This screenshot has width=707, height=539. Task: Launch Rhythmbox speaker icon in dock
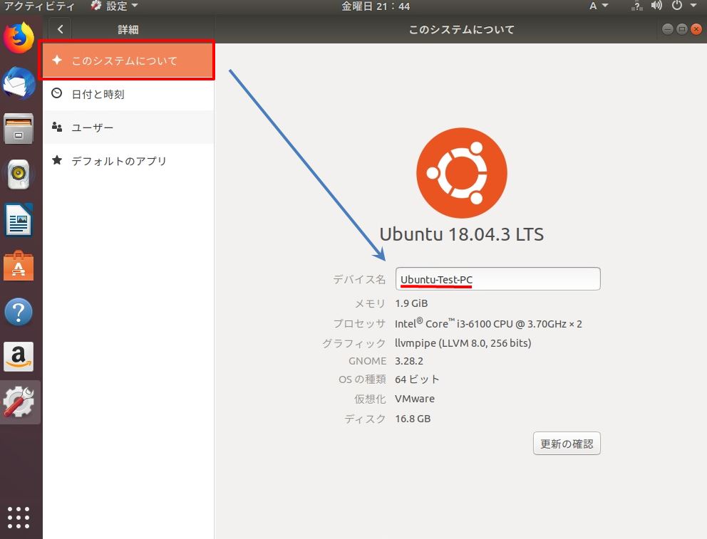pyautogui.click(x=19, y=174)
